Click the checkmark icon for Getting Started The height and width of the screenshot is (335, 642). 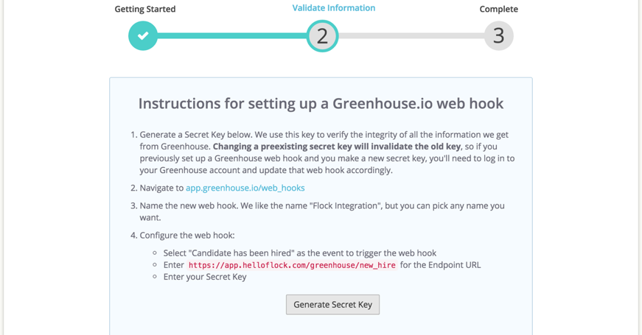click(x=143, y=36)
